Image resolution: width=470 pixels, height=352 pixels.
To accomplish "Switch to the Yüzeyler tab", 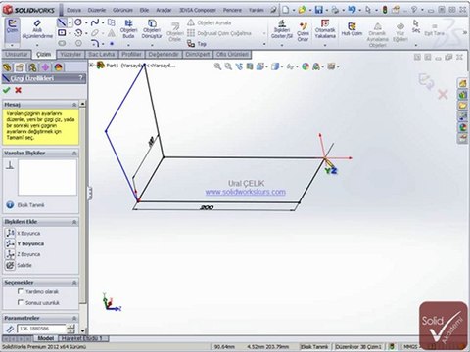I will 70,54.
